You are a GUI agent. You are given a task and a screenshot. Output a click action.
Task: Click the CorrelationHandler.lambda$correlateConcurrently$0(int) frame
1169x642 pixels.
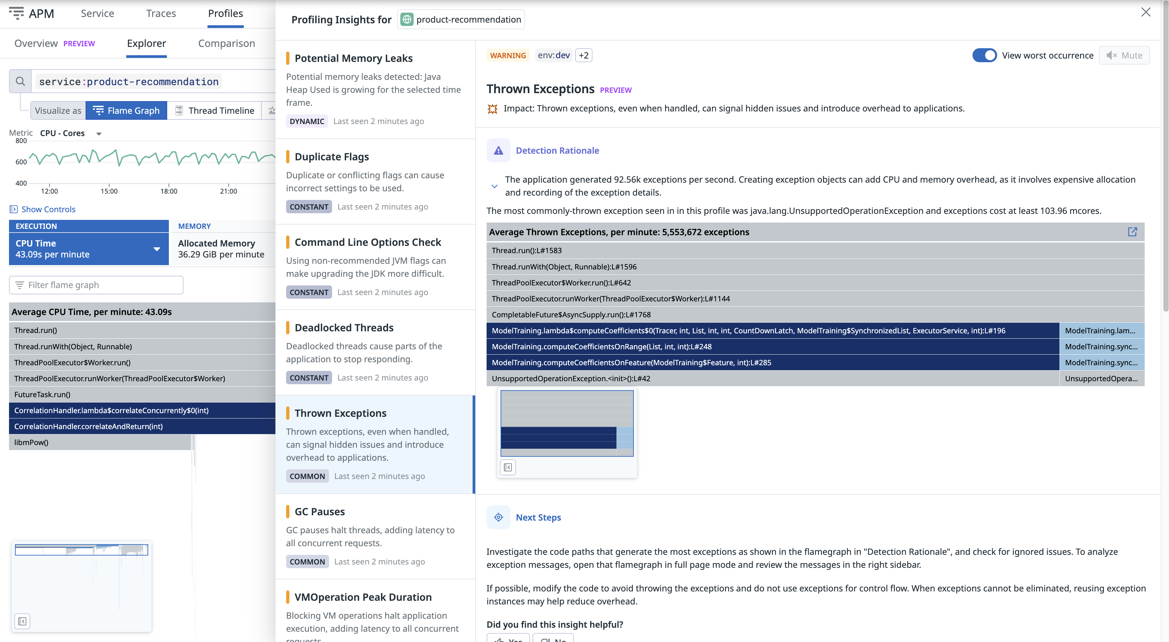142,410
